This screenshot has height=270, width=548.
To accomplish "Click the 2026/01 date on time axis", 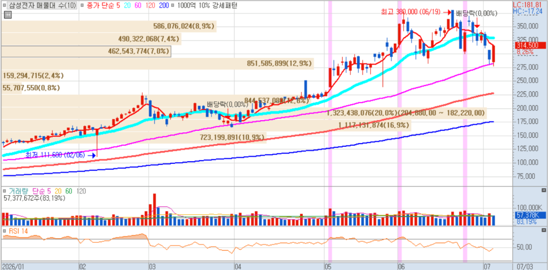I will pos(14,267).
